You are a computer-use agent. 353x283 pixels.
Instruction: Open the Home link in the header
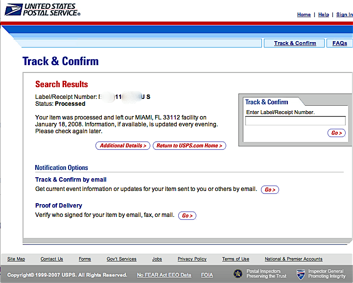point(304,15)
